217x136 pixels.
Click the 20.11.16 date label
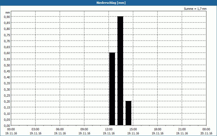[206, 133]
